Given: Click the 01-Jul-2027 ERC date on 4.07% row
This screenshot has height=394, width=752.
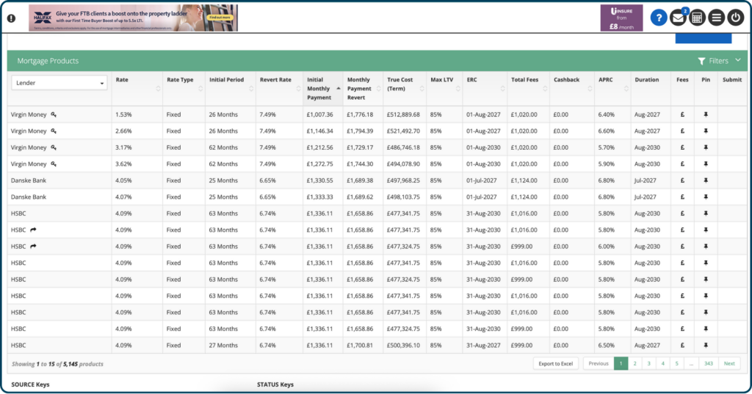Looking at the screenshot, I should tap(482, 197).
